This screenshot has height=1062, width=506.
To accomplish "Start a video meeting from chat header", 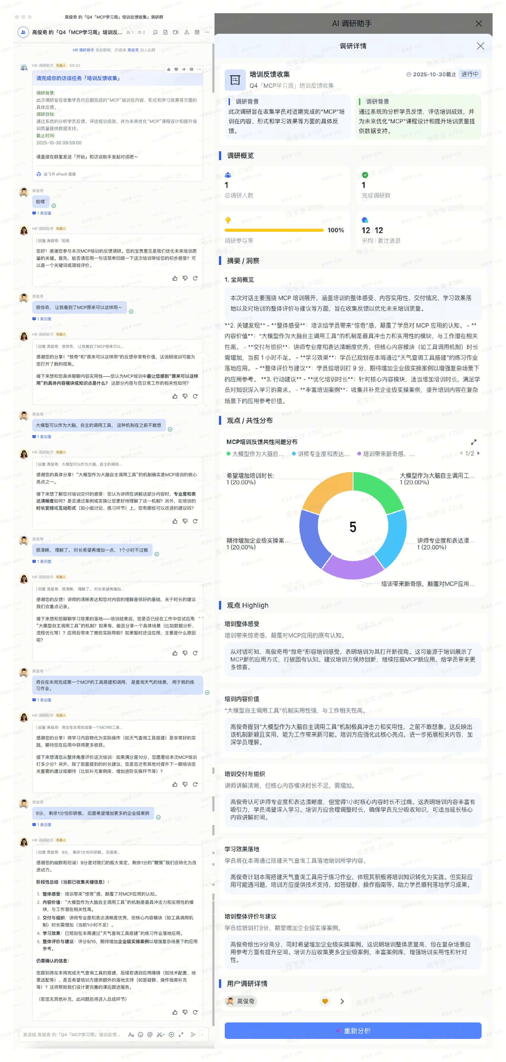I will pos(176,32).
